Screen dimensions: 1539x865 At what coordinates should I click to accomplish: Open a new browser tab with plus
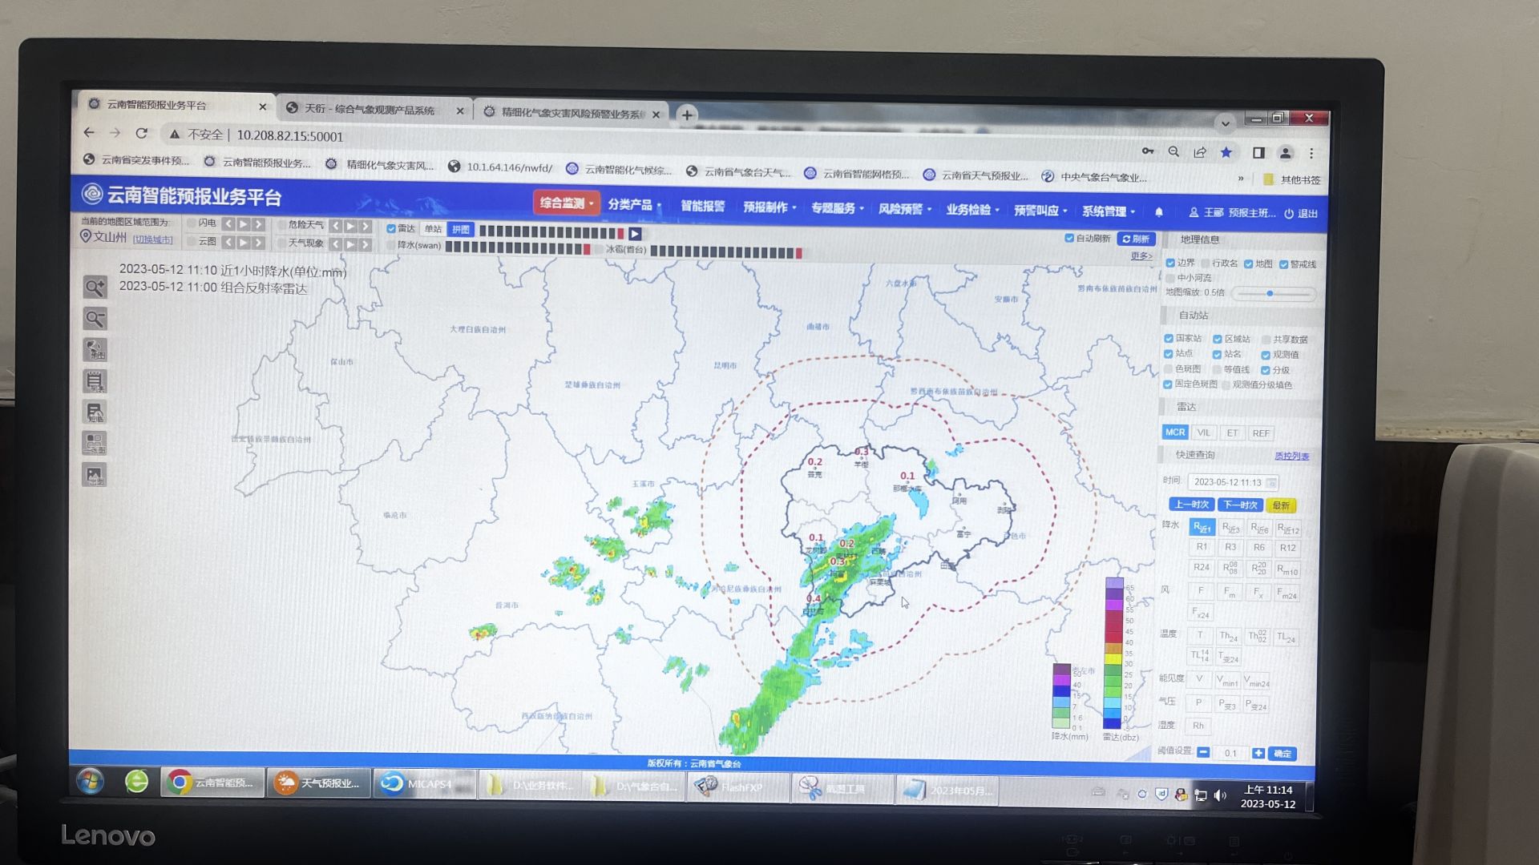[687, 115]
